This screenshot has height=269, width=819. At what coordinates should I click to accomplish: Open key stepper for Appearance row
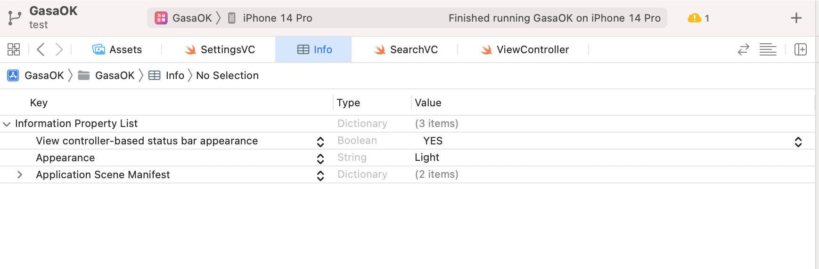tap(320, 158)
